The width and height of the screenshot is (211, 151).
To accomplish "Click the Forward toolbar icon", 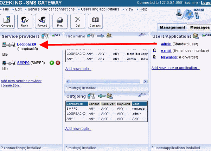I will (42, 21).
